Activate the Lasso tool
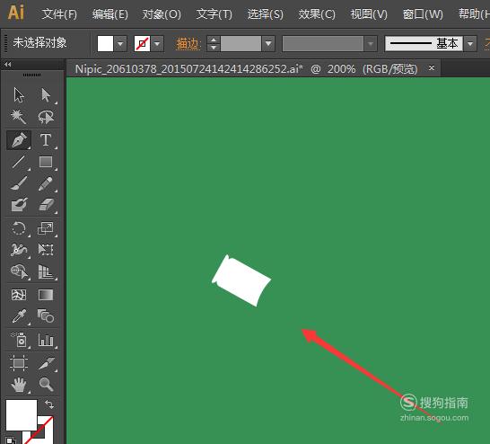This screenshot has width=490, height=444. tap(46, 117)
